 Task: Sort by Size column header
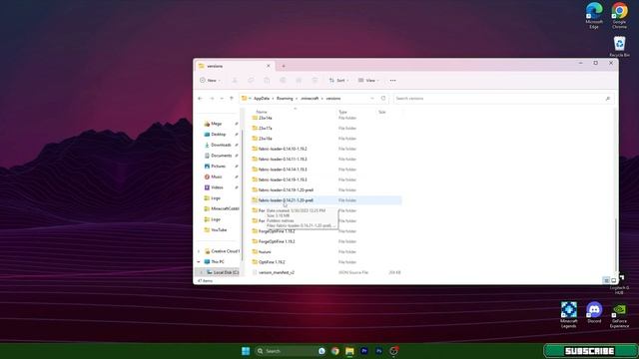(381, 112)
